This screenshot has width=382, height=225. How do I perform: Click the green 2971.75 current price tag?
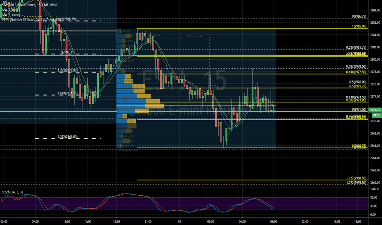[375, 110]
